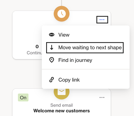
Task: Click the yellow email envelope step icon
Action: point(61,92)
